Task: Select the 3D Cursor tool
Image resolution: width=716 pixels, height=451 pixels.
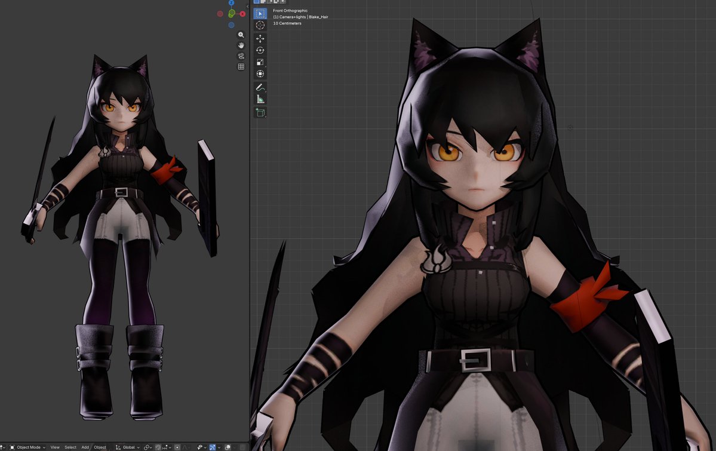Action: tap(260, 25)
